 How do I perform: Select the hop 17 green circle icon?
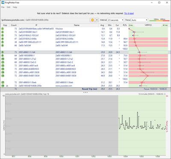[3, 82]
